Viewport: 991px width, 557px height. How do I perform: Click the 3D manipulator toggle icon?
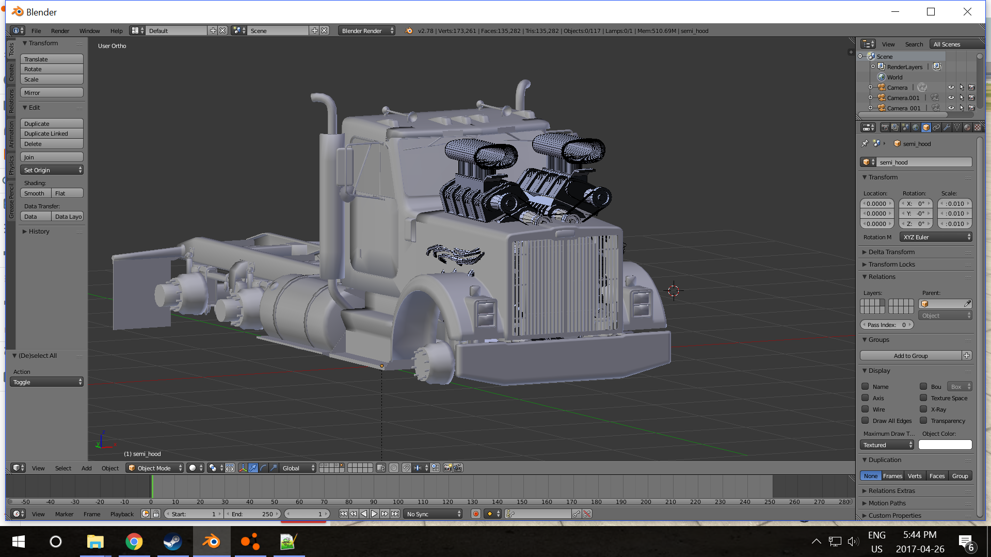[x=243, y=468]
